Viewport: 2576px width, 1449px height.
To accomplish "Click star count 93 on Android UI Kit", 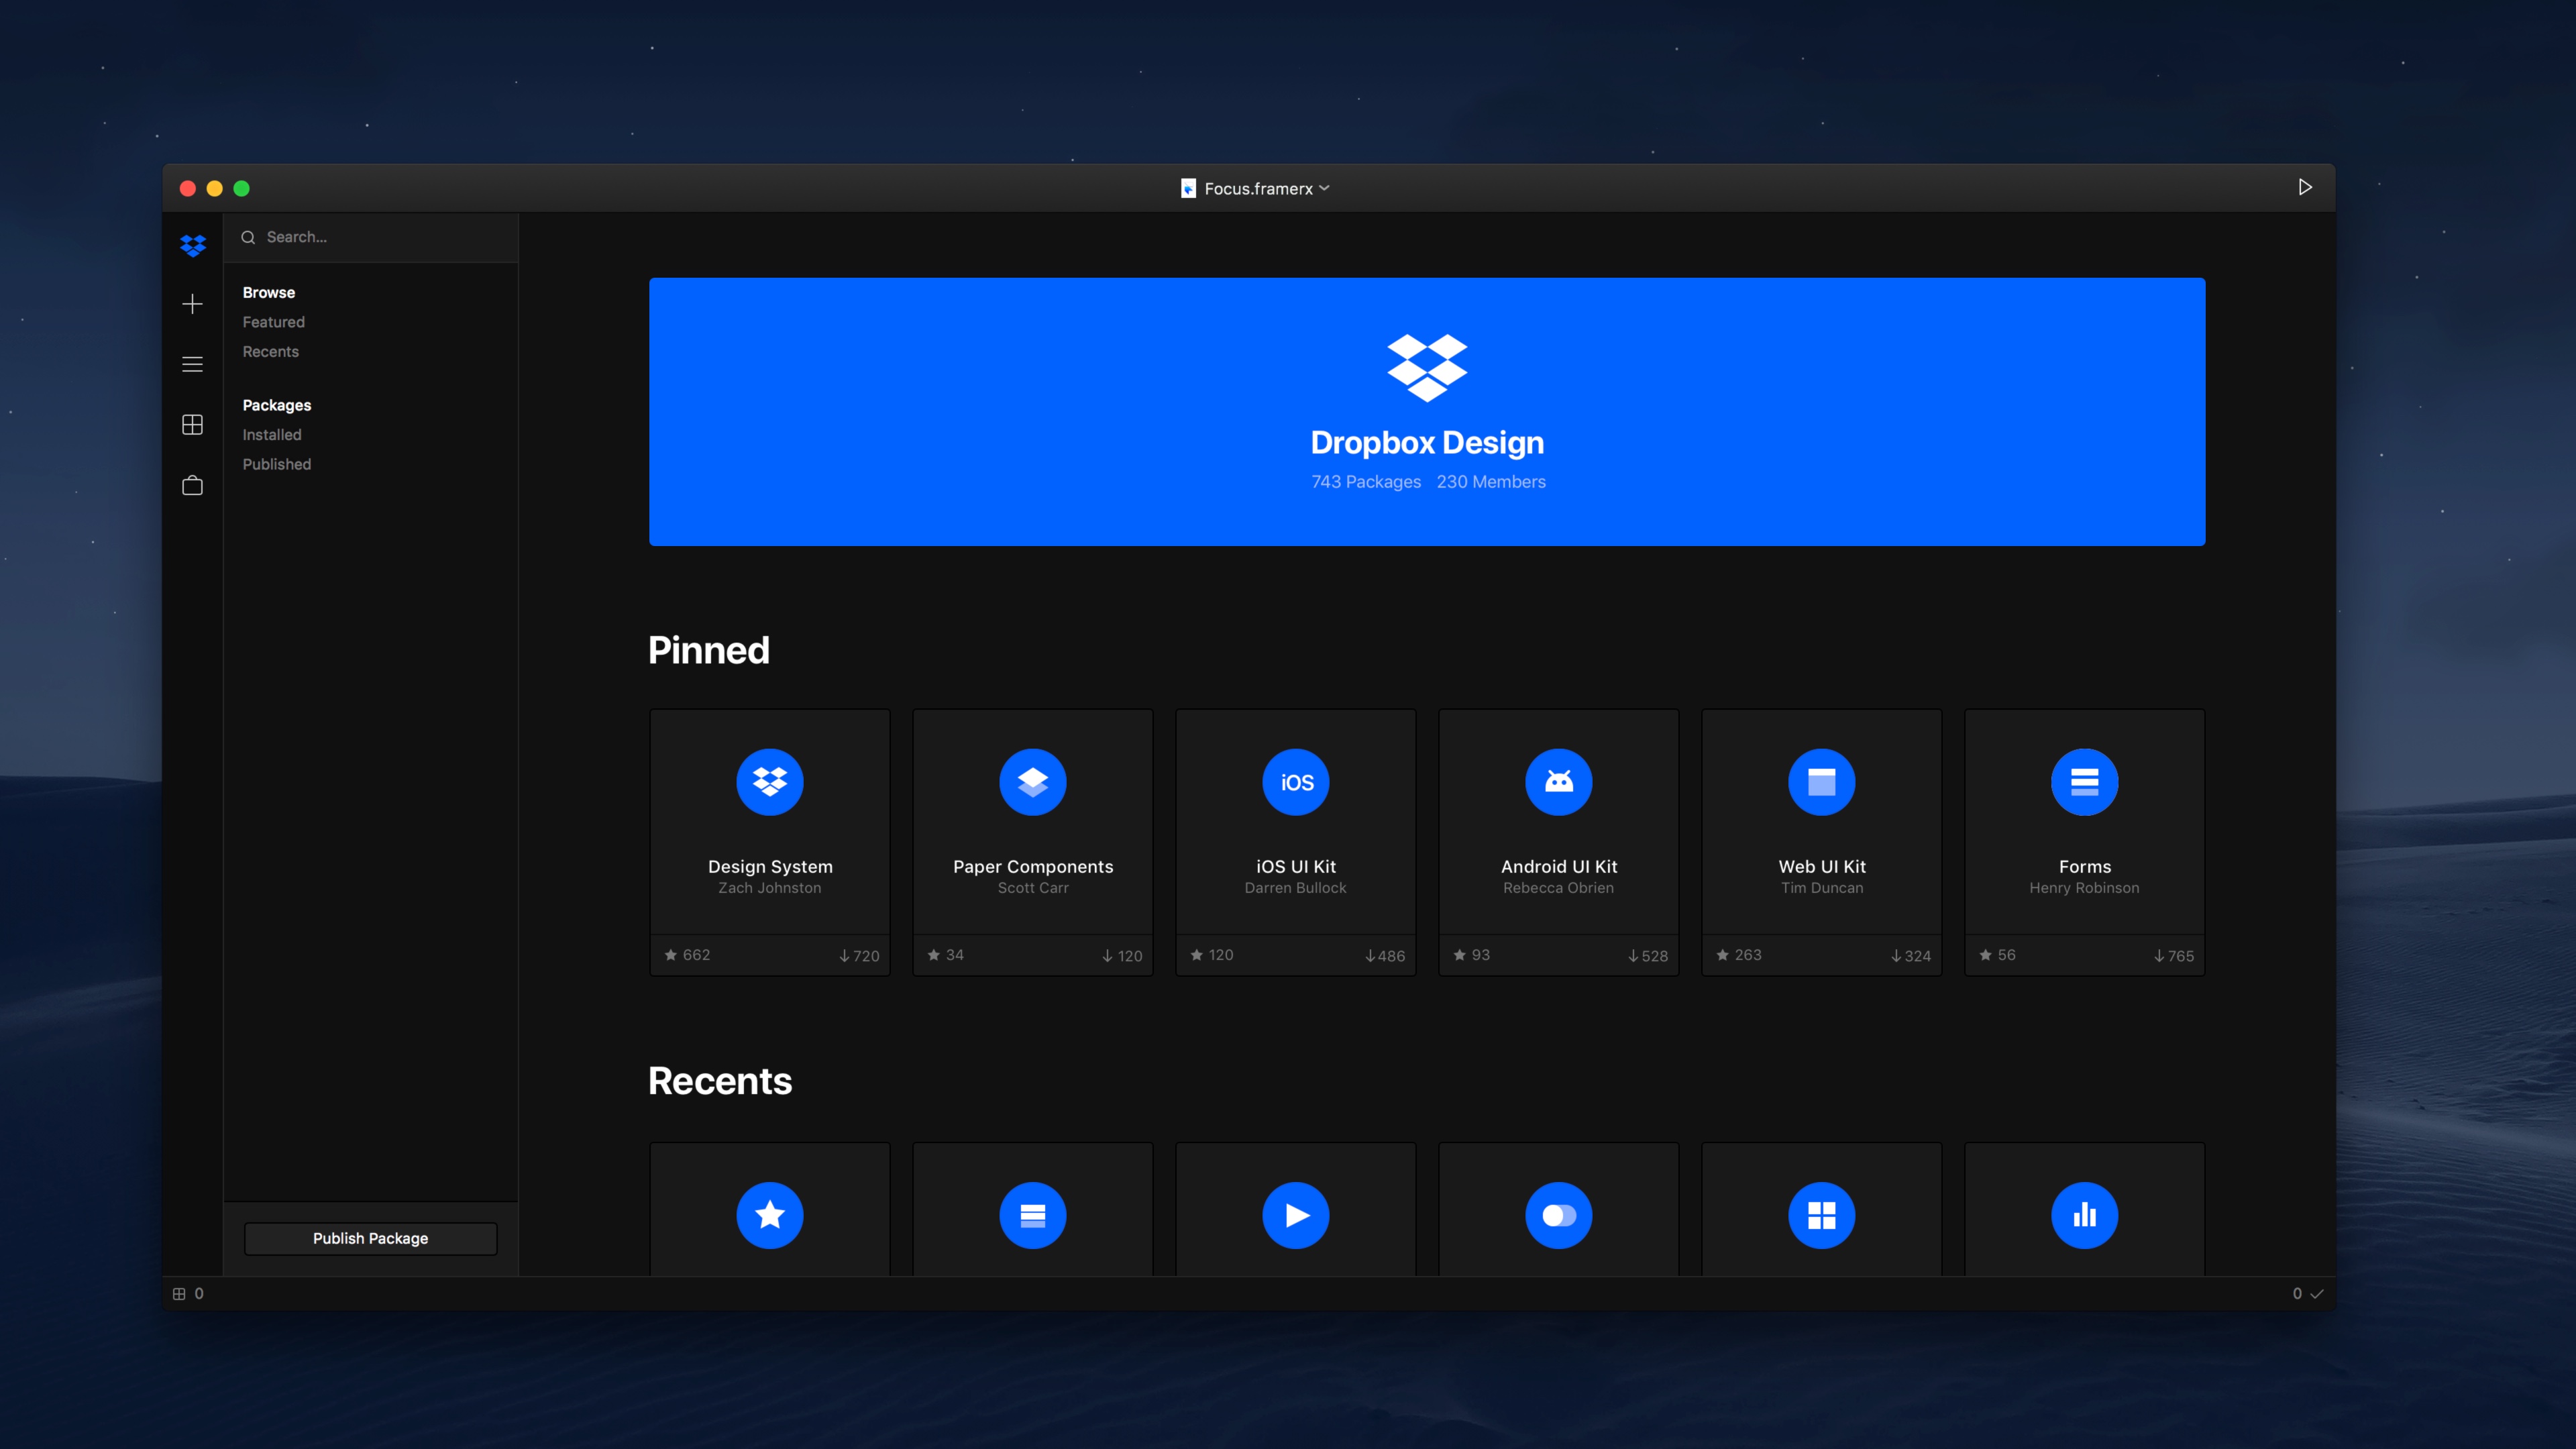I will click(x=1472, y=955).
